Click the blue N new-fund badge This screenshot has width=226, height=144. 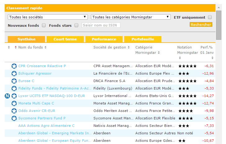[x=7, y=96]
